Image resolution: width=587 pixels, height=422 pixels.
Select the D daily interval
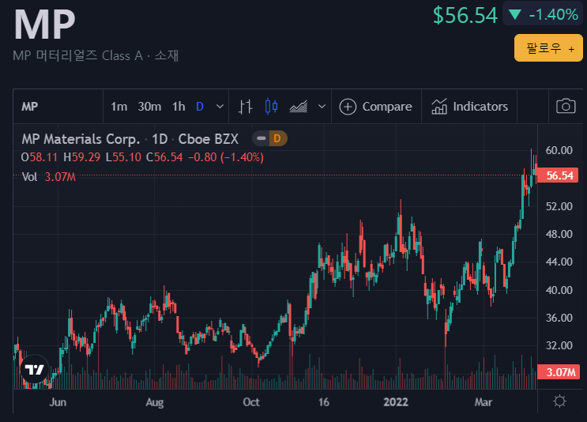tap(200, 107)
